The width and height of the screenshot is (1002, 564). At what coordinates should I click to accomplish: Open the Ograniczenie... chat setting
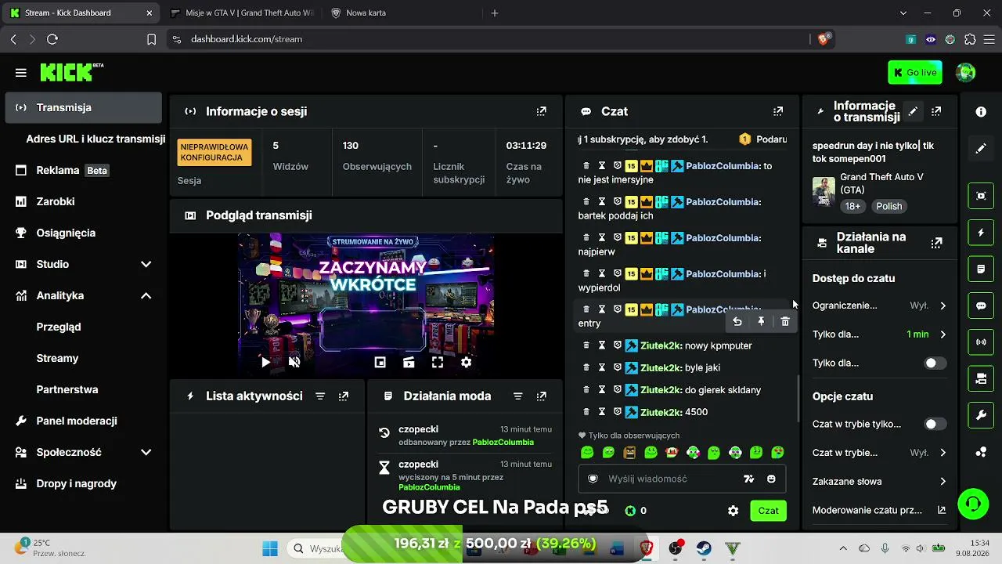880,305
